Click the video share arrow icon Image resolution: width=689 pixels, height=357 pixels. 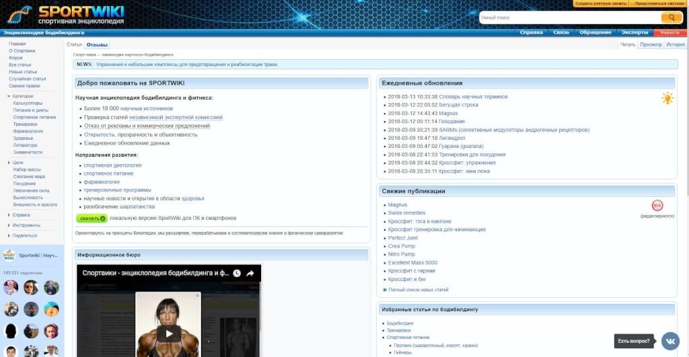[250, 273]
